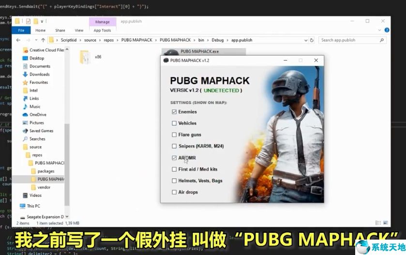
Task: Tick the Flare guns checkbox
Action: click(174, 135)
